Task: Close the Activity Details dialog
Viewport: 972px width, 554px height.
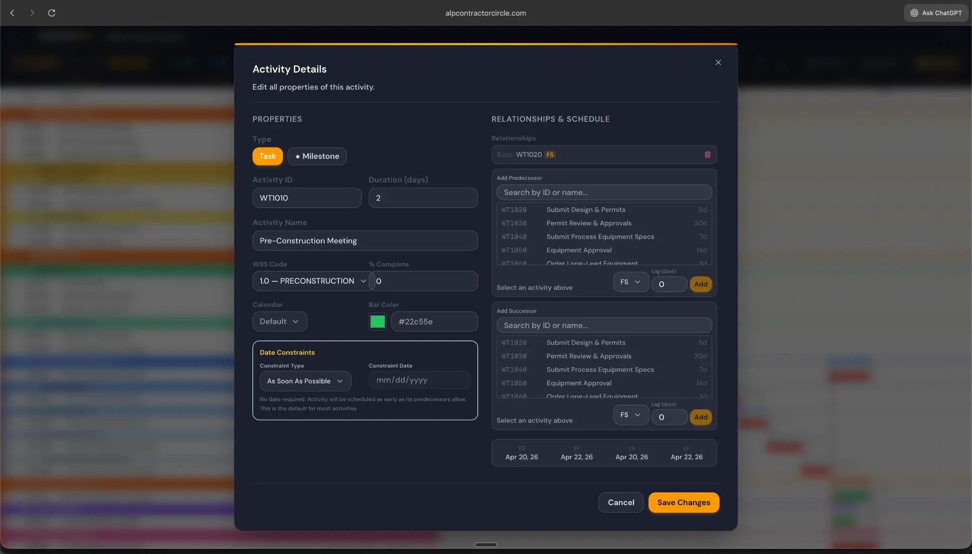Action: pos(718,63)
